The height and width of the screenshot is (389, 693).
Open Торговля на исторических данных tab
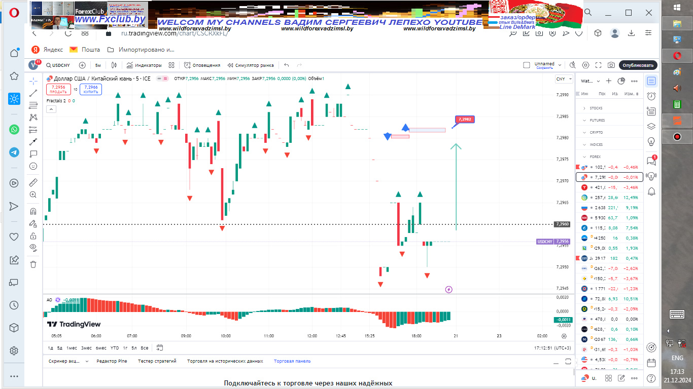tap(225, 361)
